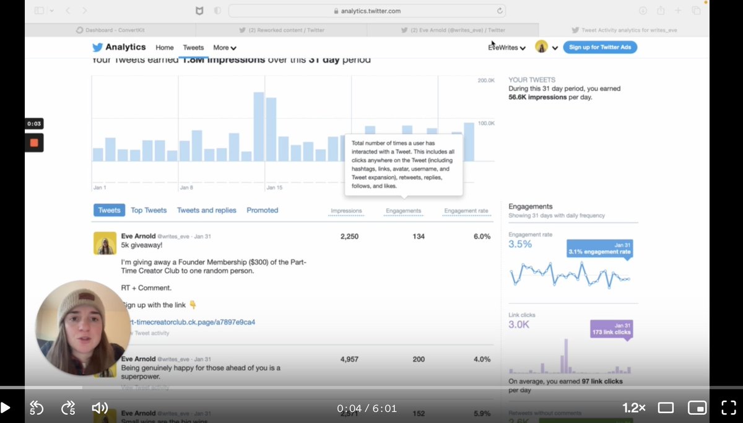Sort by Impressions column header
The width and height of the screenshot is (743, 423).
coord(346,211)
